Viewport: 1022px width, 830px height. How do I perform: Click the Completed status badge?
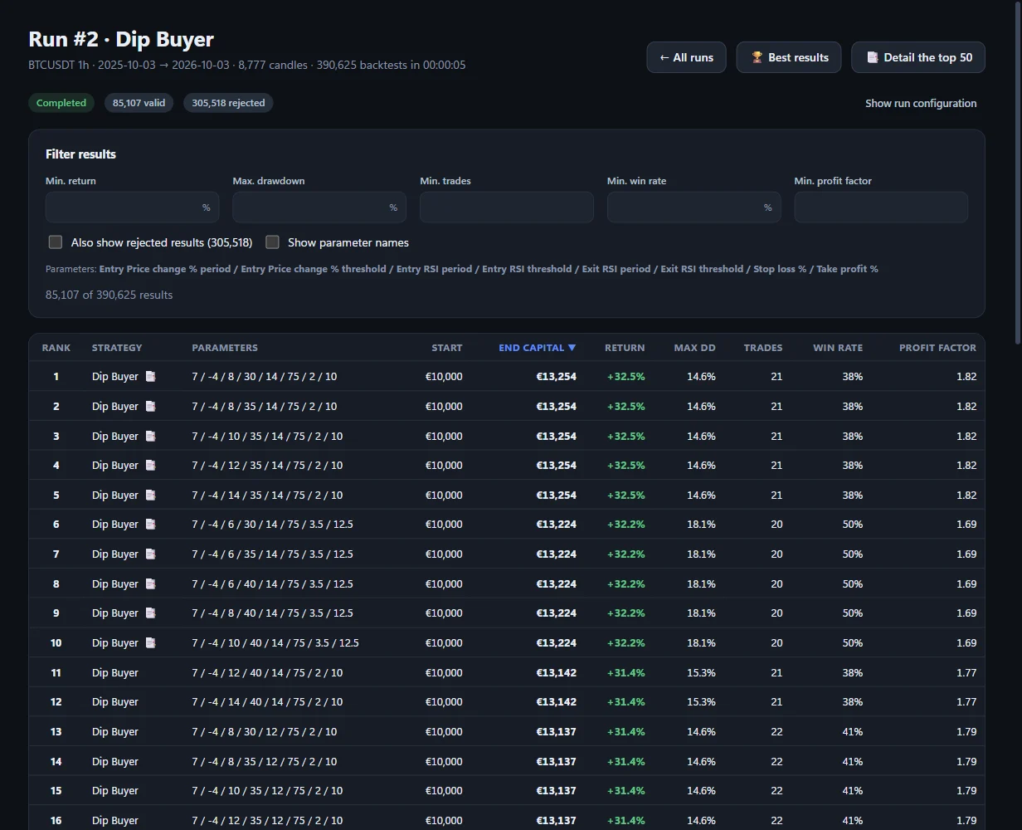[61, 103]
